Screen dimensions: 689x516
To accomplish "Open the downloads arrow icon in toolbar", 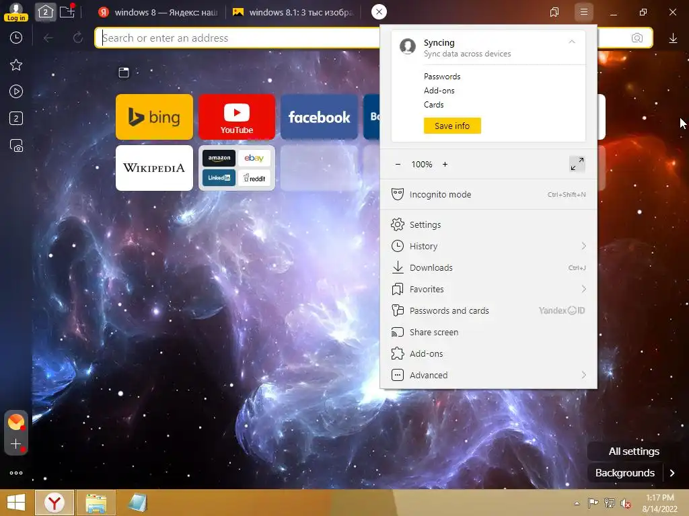I will (x=673, y=38).
